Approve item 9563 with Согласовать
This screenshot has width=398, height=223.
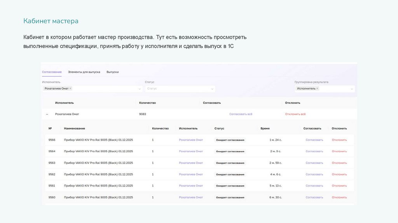tap(314, 163)
